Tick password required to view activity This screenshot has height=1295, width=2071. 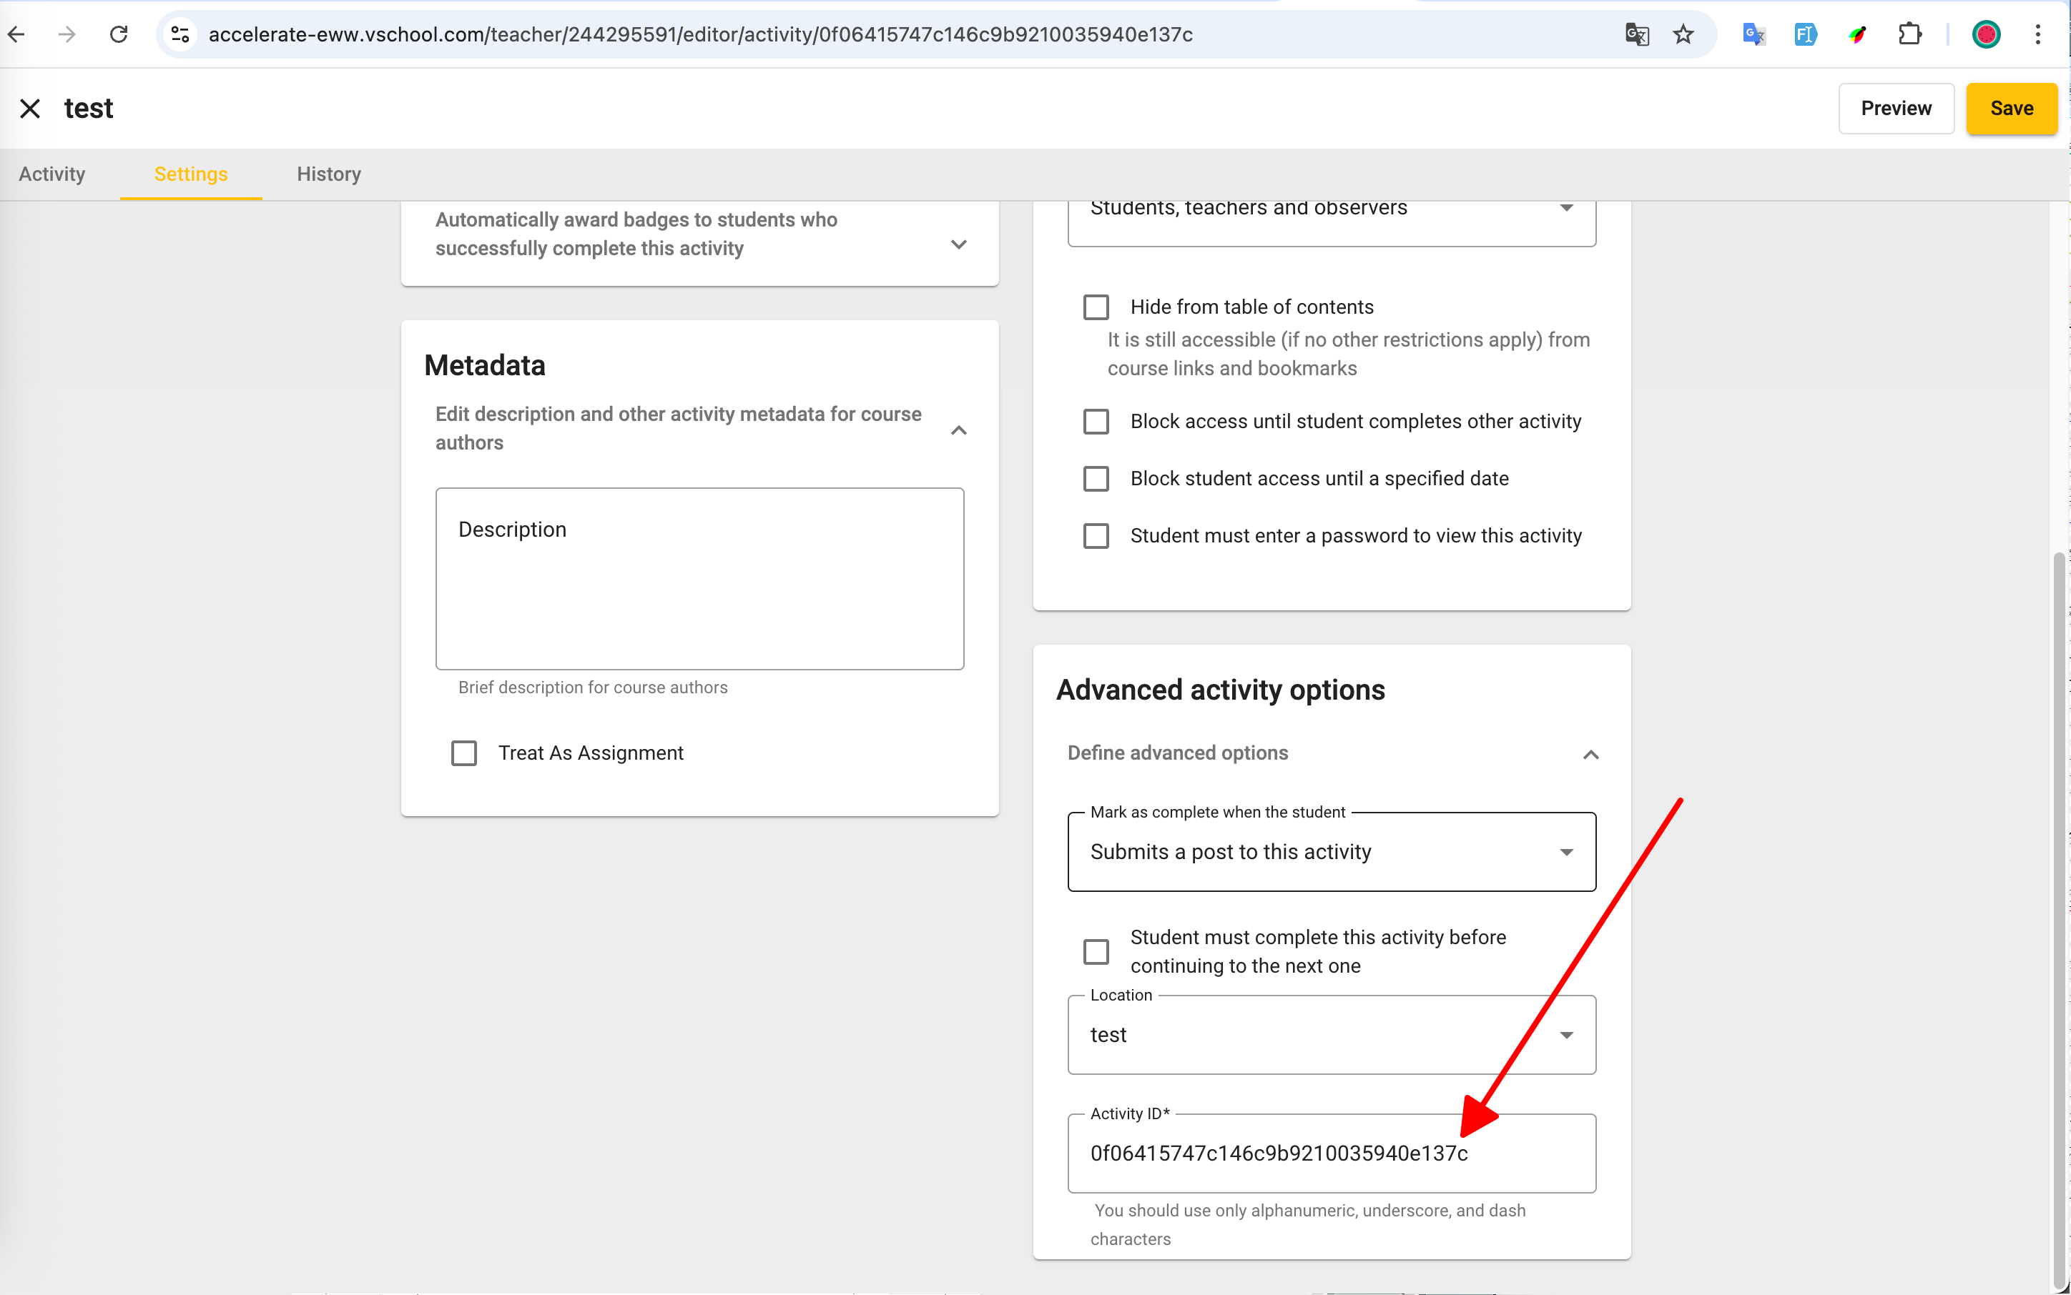pyautogui.click(x=1096, y=536)
